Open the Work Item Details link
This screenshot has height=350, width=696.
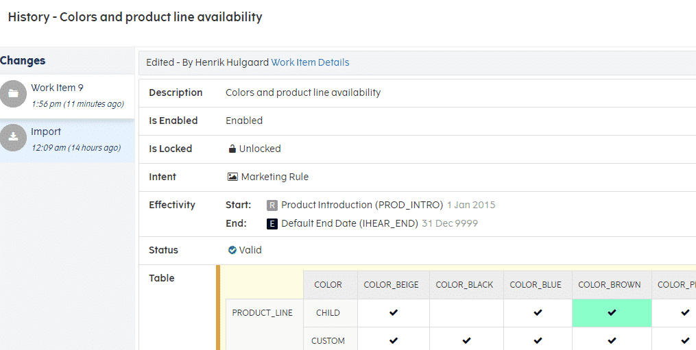(x=310, y=62)
